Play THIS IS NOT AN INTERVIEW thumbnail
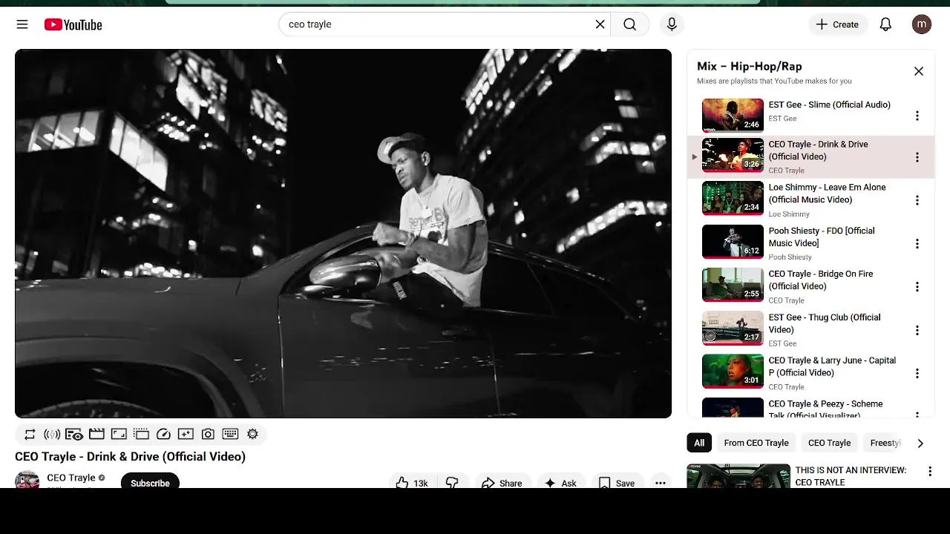Screen dimensions: 950x534 point(738,475)
